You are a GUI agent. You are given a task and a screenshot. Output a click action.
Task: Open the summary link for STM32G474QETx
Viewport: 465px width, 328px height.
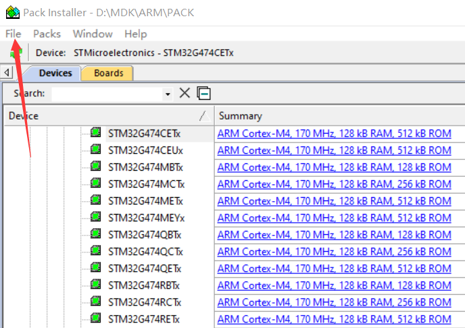click(334, 269)
